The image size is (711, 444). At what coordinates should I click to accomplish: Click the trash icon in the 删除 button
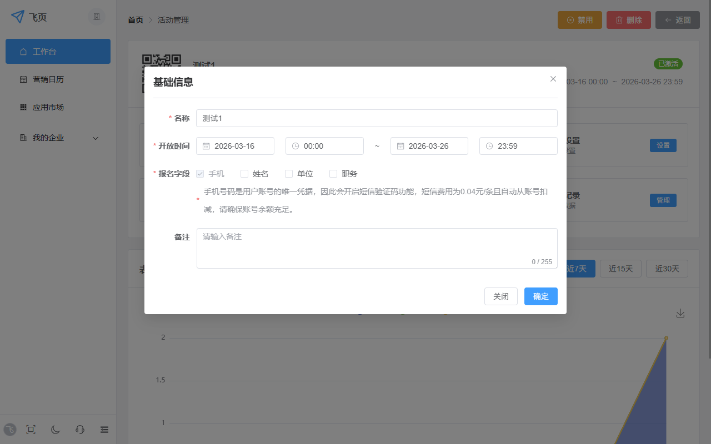[x=618, y=19]
